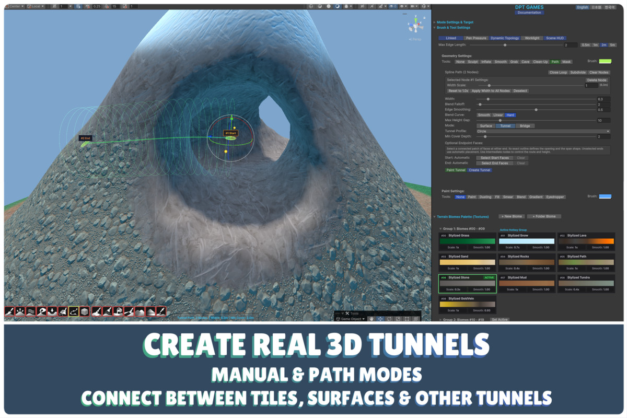Choose the 0.5m edge length preset

pos(586,45)
